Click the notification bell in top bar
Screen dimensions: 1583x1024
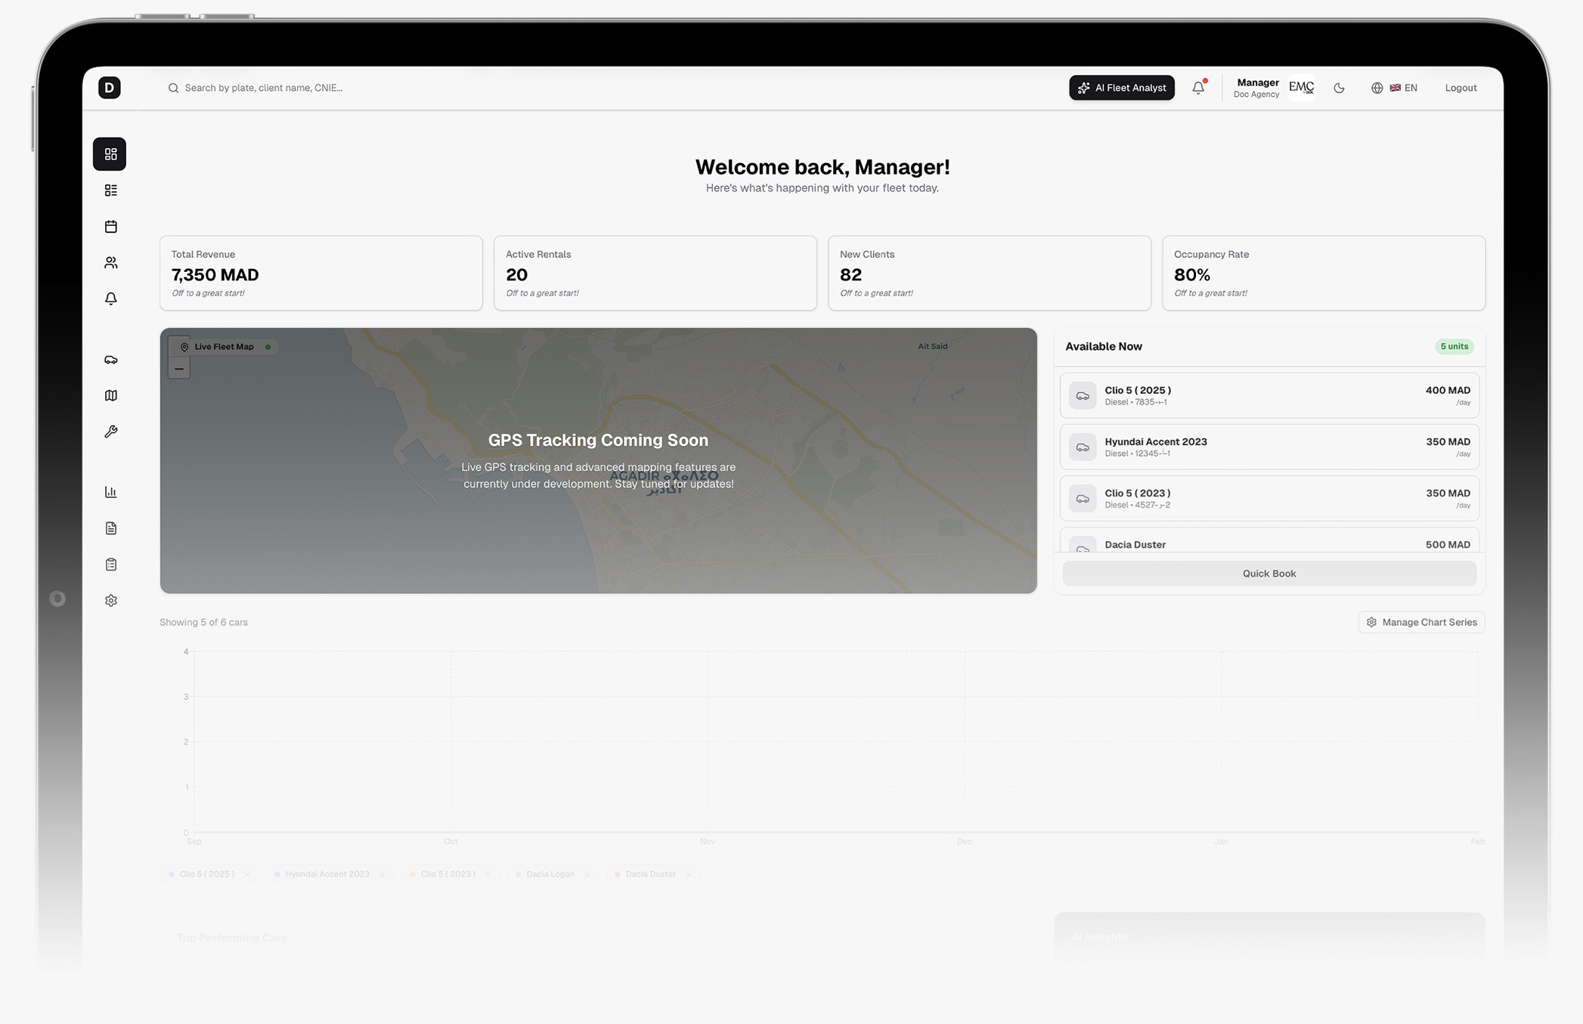[x=1198, y=88]
